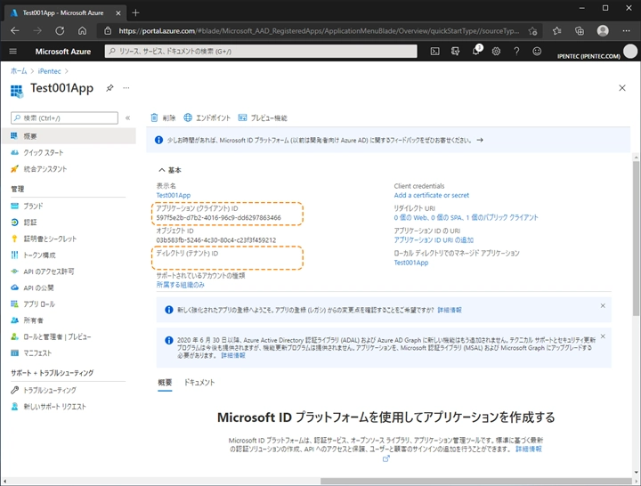Go to ホーム breadcrumb
The height and width of the screenshot is (486, 641).
(19, 71)
